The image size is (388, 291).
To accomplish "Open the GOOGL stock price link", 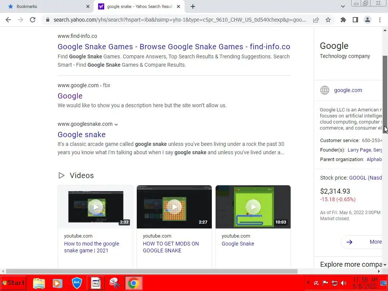I will (366, 178).
